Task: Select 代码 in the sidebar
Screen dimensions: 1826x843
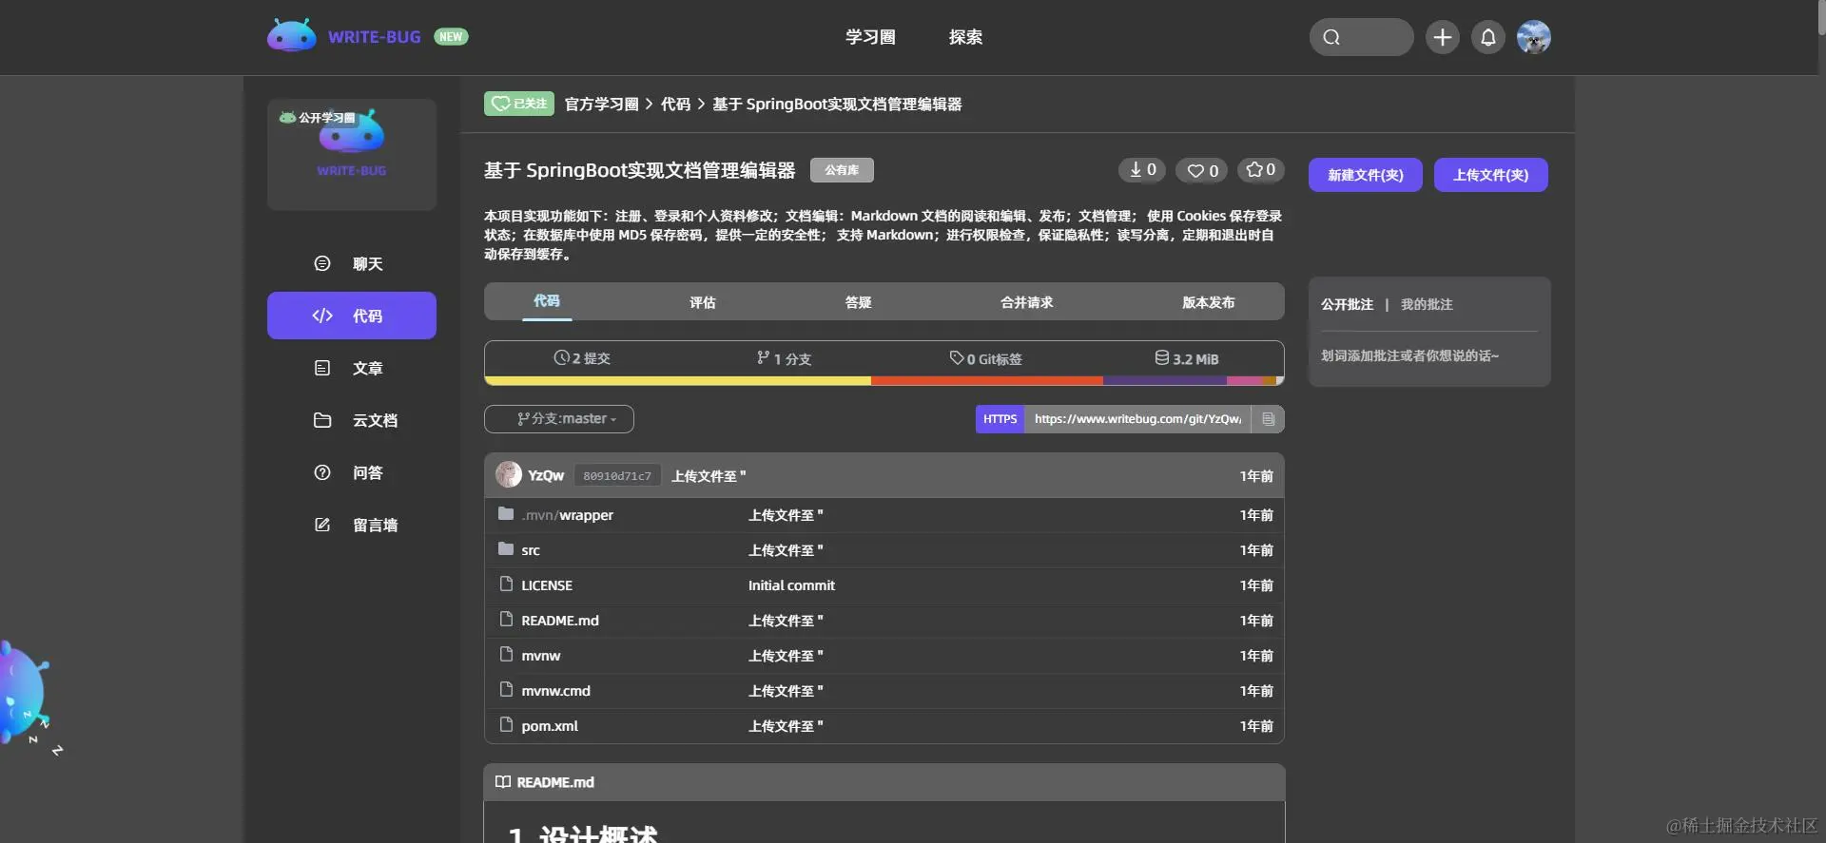Action: [352, 316]
